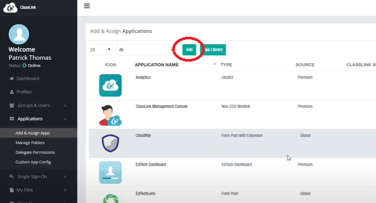The height and width of the screenshot is (203, 376).
Task: Click the App Library button
Action: click(213, 50)
